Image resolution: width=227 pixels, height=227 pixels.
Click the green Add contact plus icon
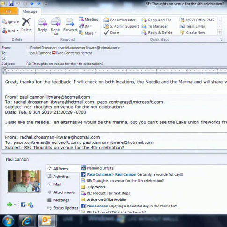(10, 205)
